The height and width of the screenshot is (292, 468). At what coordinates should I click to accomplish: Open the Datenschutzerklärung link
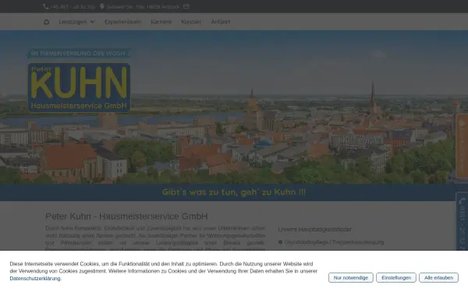pos(35,278)
